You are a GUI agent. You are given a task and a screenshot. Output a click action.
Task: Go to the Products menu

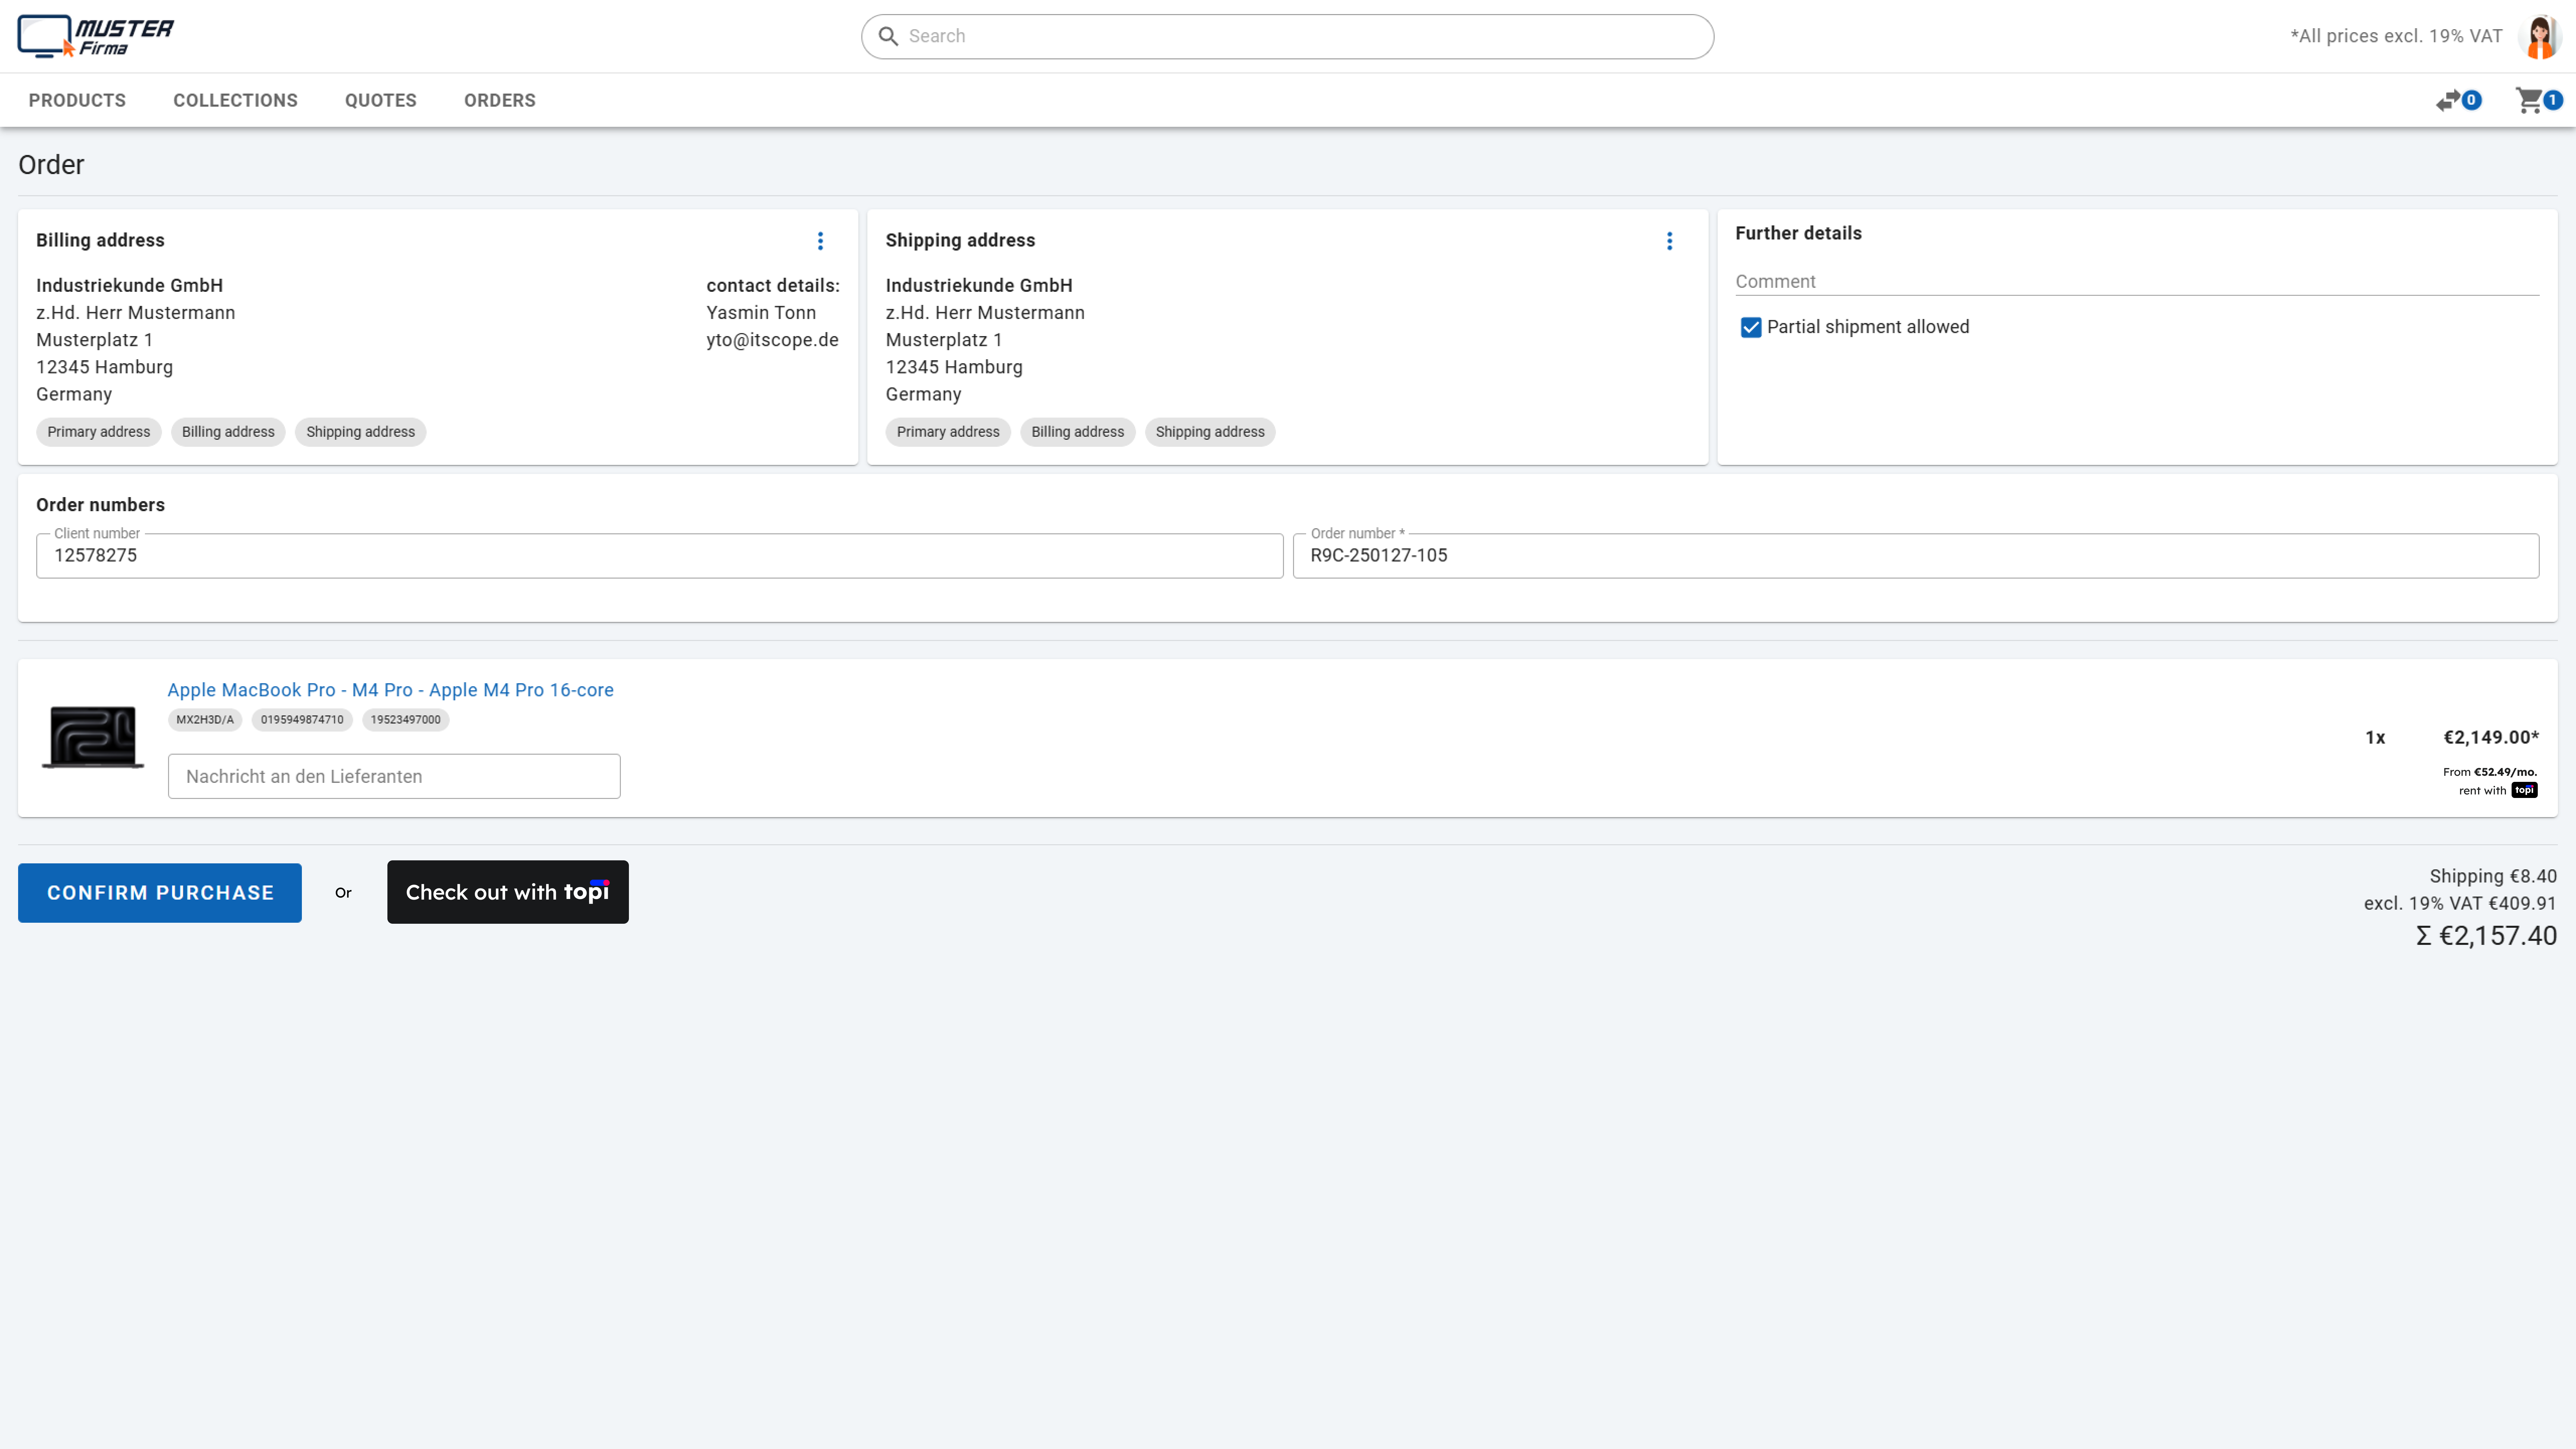[77, 100]
